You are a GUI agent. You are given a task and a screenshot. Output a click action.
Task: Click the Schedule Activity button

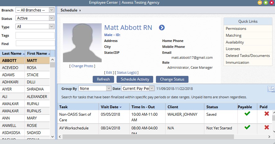pos(135,79)
